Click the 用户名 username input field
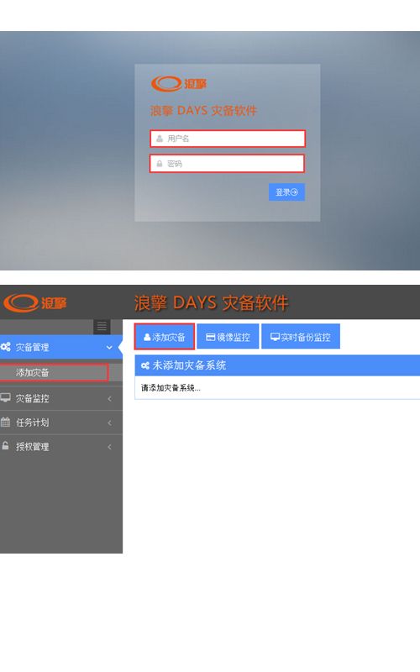Viewport: 420px width, 672px height. coord(227,139)
